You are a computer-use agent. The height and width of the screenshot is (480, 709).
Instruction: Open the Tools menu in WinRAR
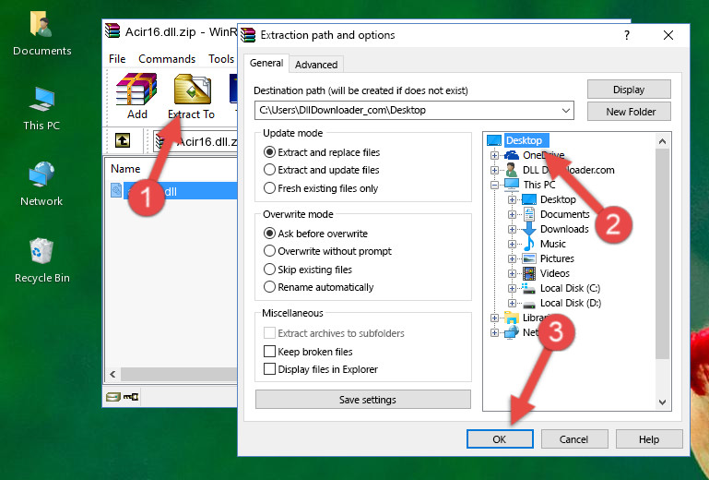click(x=221, y=59)
